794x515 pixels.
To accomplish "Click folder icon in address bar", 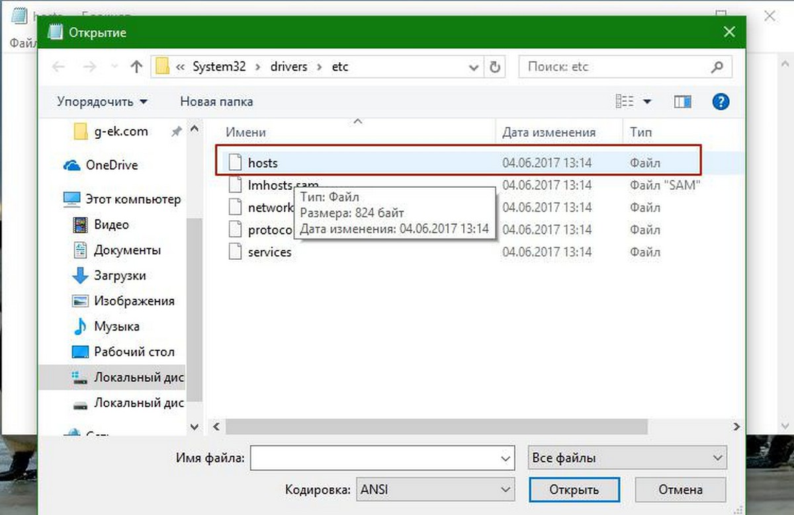I will tap(162, 67).
